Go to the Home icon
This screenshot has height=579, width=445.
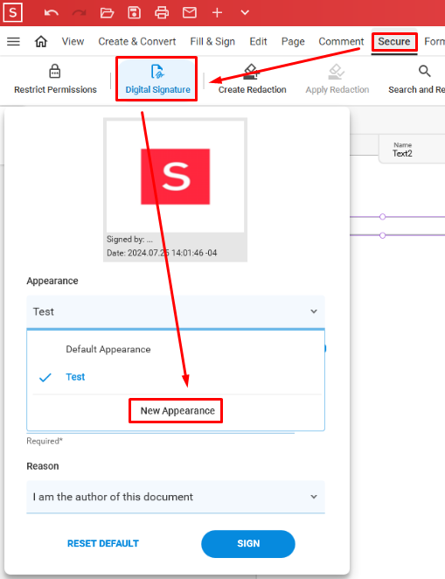coord(41,41)
